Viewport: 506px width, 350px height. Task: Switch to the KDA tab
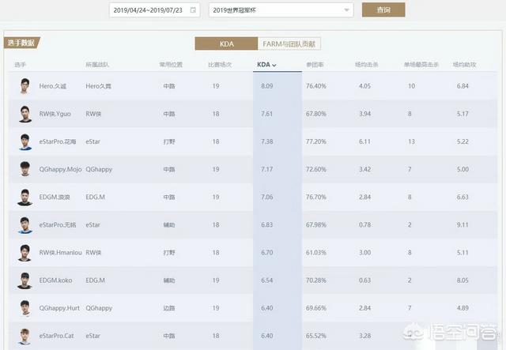[x=227, y=44]
